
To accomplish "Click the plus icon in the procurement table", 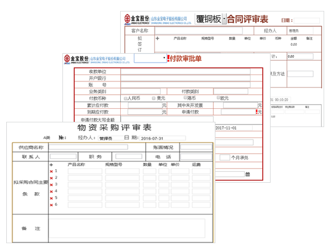I will point(52,165).
